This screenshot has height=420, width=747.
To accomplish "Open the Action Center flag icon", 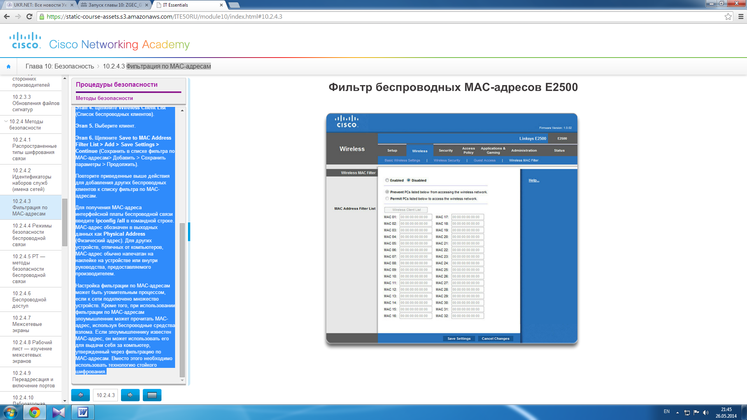I will click(696, 413).
